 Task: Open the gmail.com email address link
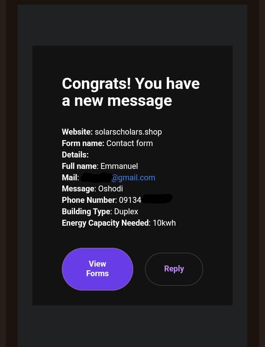[134, 177]
